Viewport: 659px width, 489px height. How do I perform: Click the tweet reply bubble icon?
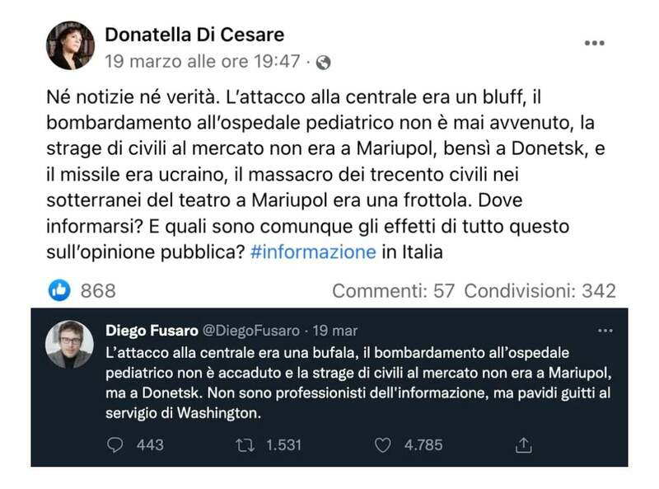click(116, 444)
